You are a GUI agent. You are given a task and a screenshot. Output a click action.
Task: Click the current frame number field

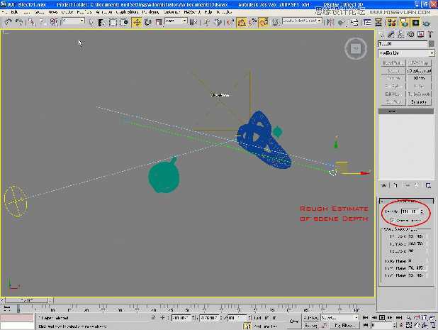(381, 325)
